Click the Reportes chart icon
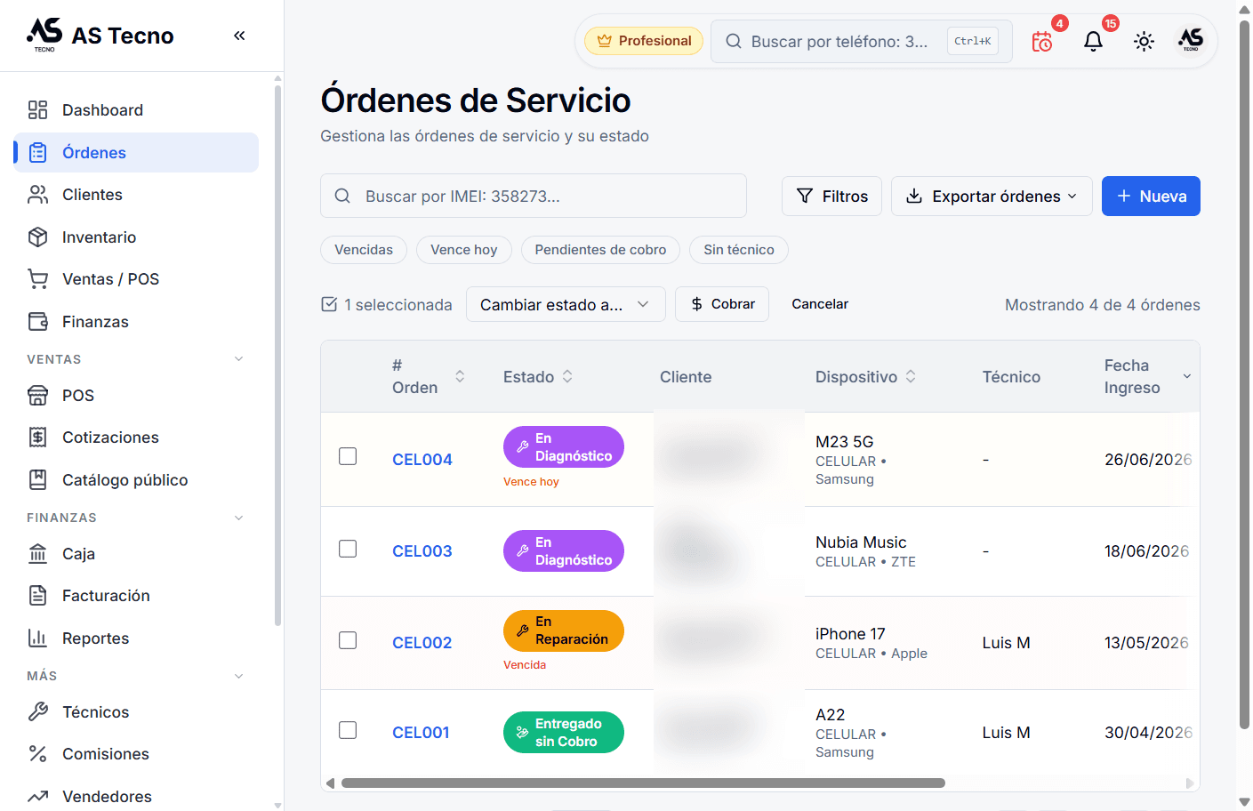1253x811 pixels. (37, 638)
